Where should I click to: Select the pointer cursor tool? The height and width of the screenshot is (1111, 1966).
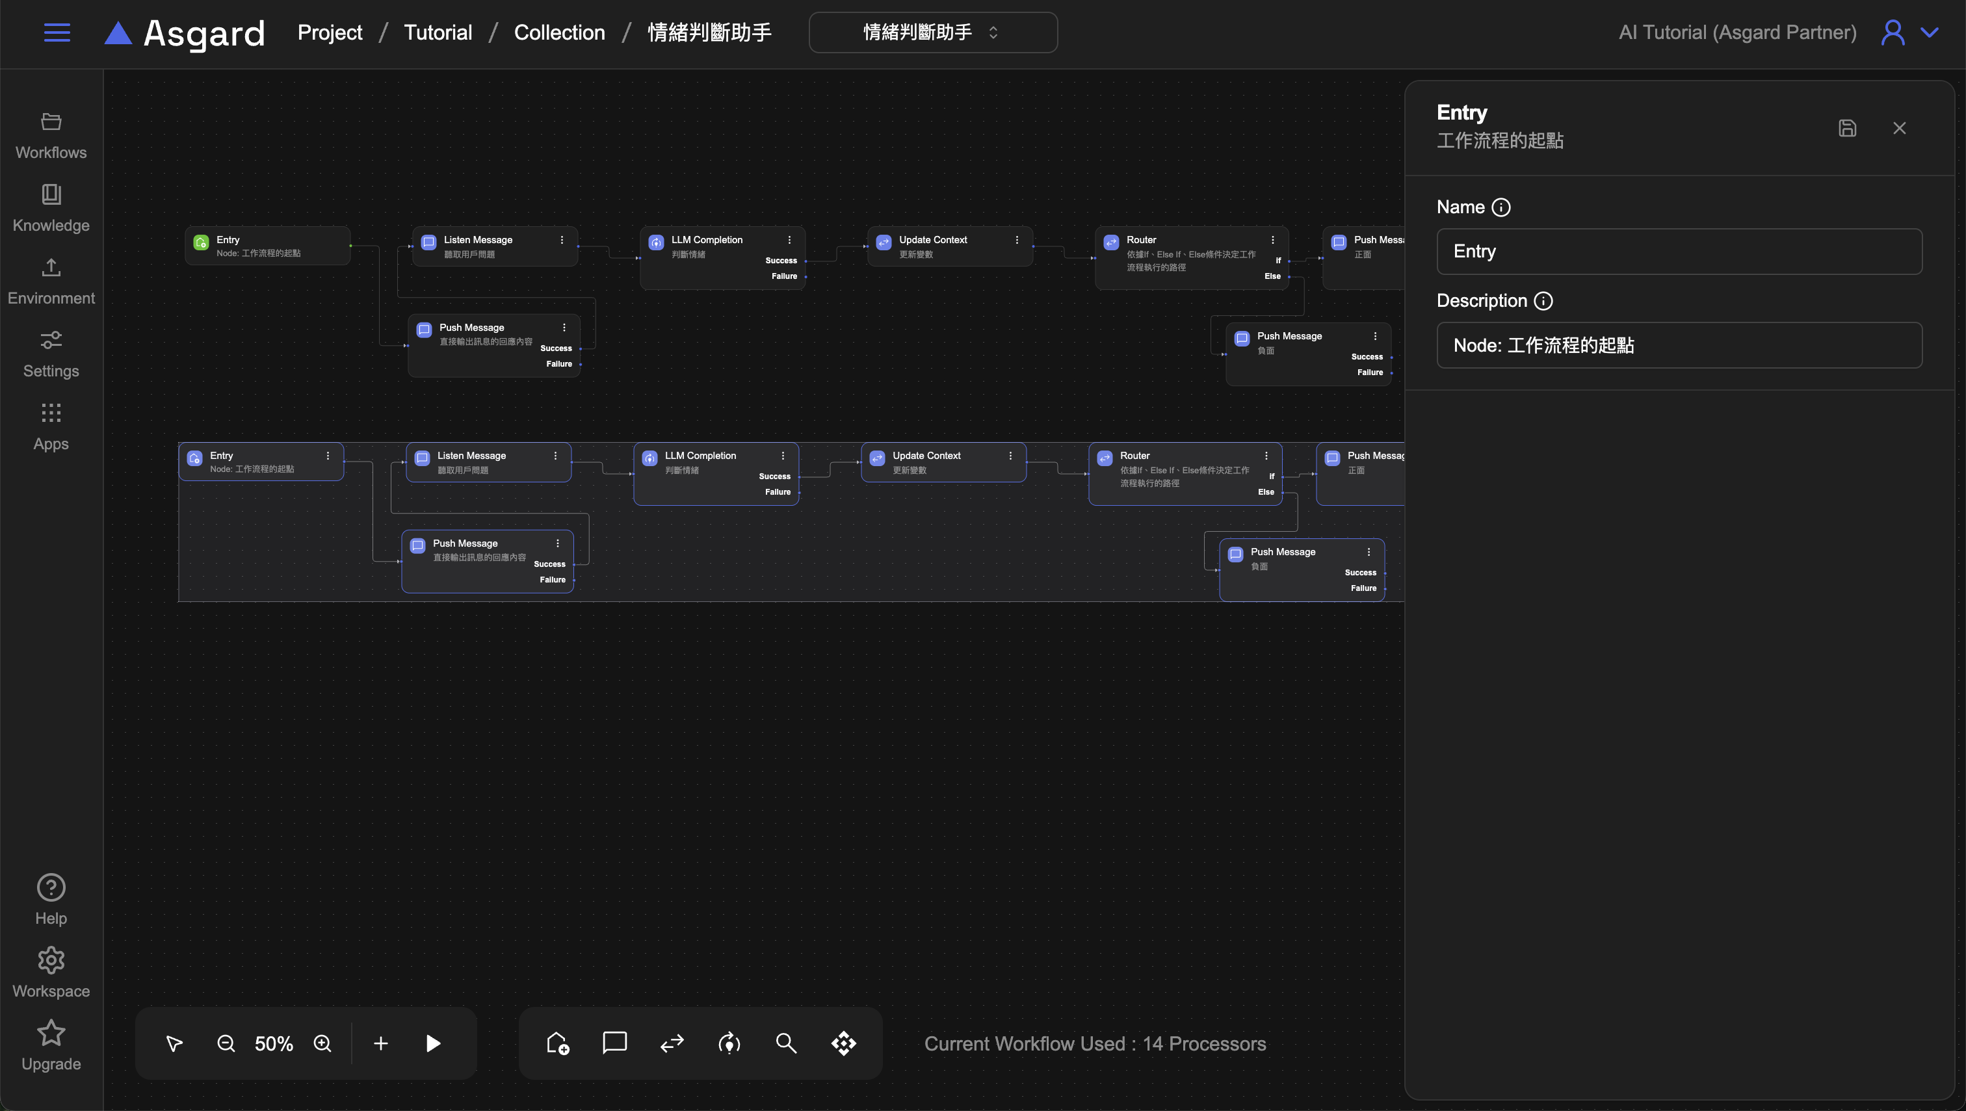pos(174,1043)
